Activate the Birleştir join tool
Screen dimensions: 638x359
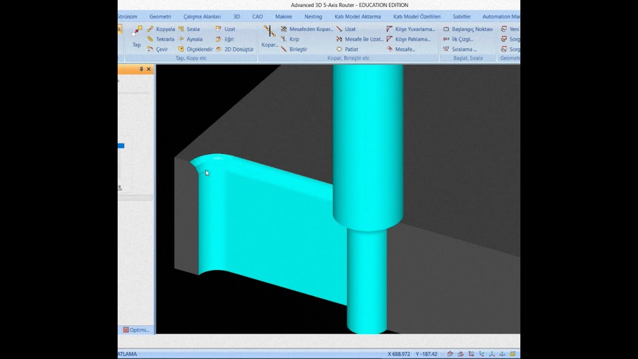(x=294, y=49)
